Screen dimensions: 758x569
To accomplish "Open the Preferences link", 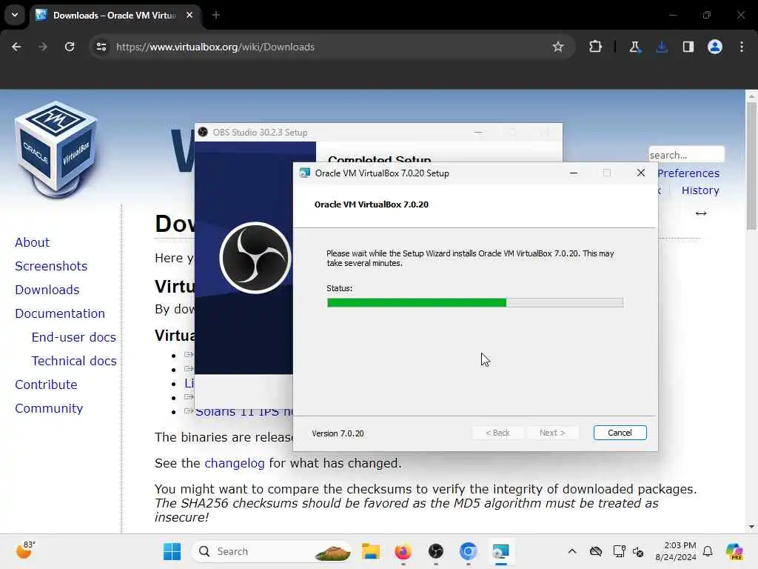I will [x=688, y=173].
